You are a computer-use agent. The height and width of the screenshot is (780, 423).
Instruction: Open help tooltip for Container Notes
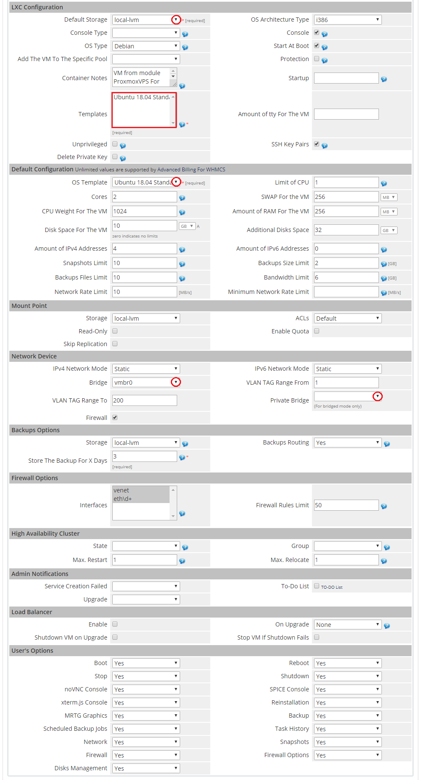(x=182, y=86)
